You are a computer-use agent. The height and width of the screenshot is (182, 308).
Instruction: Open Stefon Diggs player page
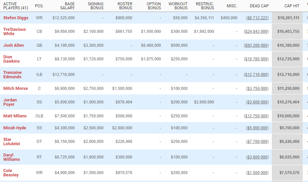[16, 18]
